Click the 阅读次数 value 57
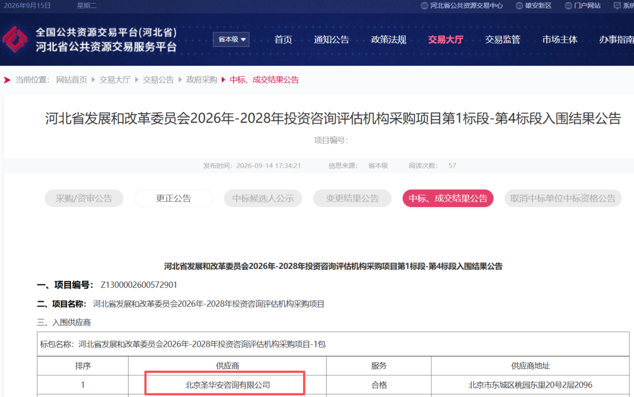 tap(452, 165)
